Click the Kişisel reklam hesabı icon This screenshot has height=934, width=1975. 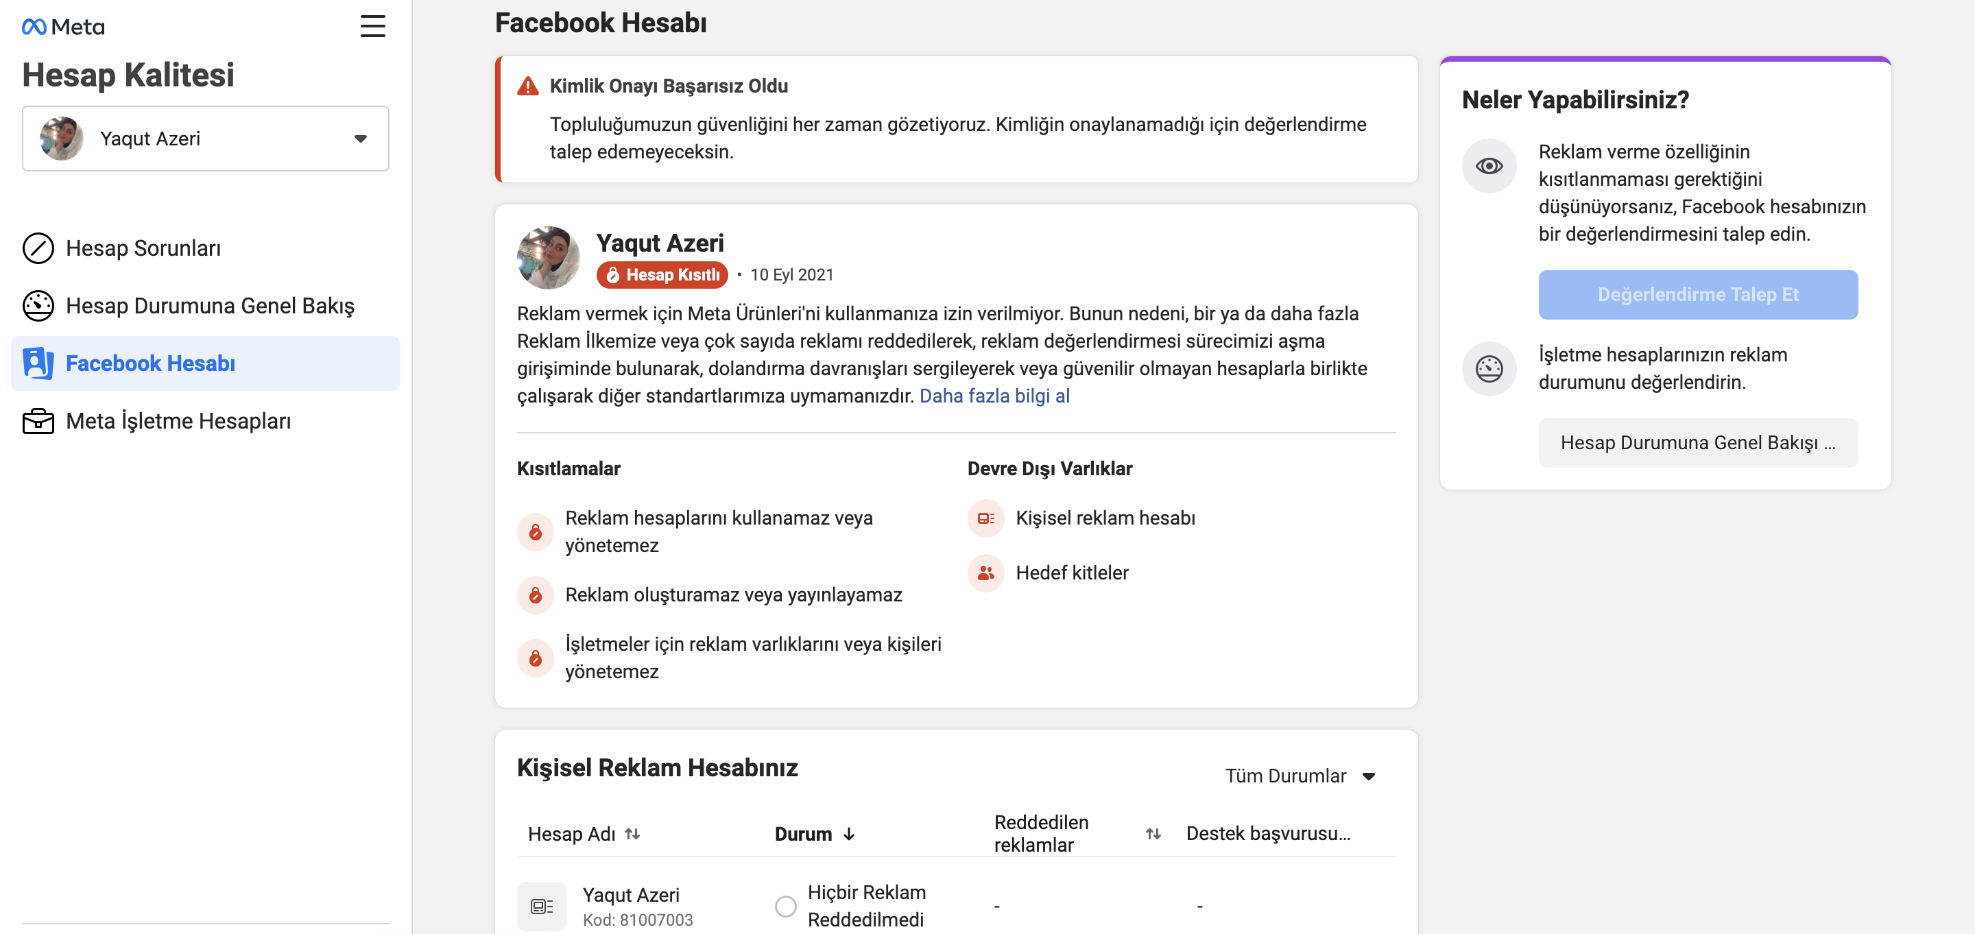pos(986,518)
